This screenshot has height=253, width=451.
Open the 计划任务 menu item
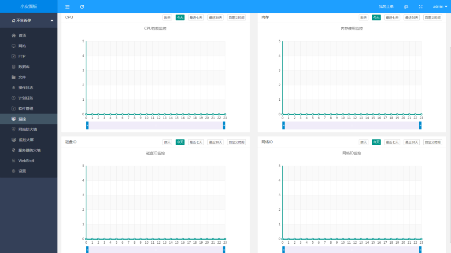point(29,98)
